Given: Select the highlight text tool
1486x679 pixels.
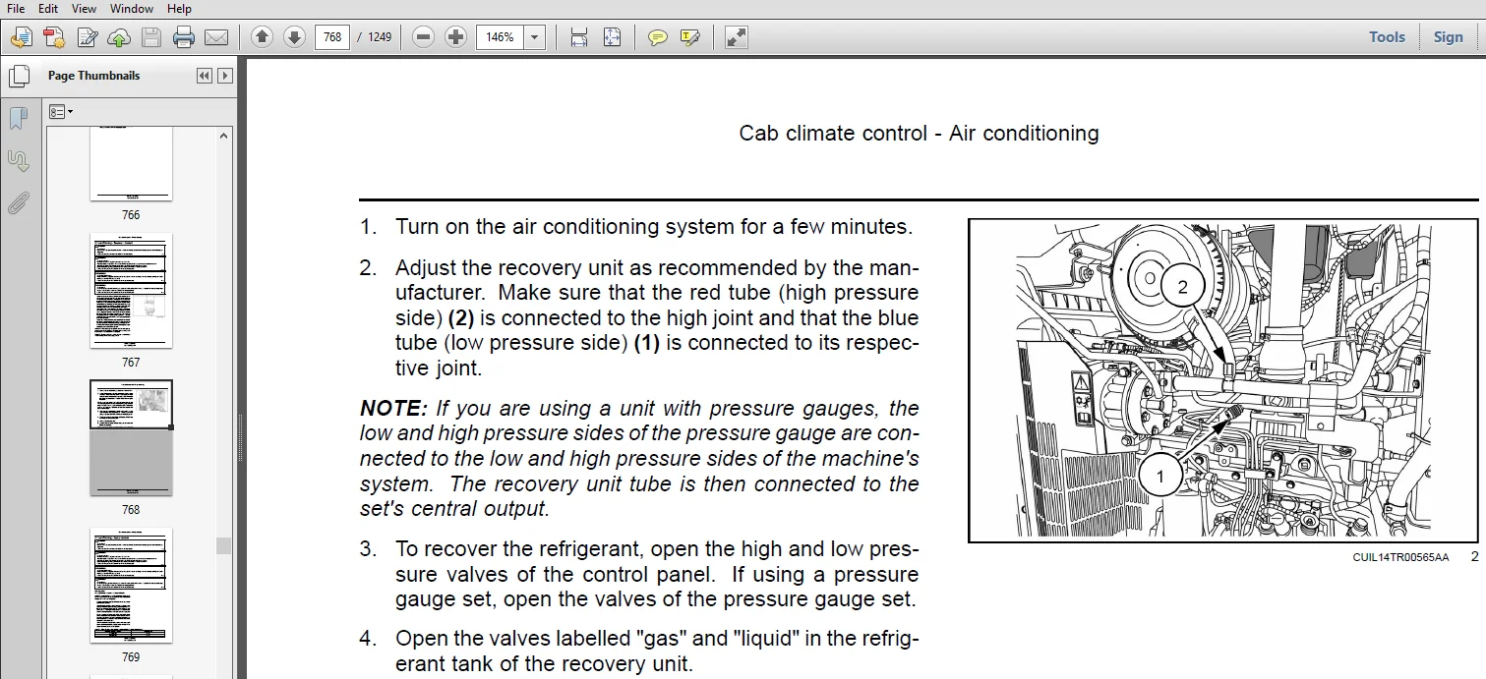Looking at the screenshot, I should click(x=690, y=37).
